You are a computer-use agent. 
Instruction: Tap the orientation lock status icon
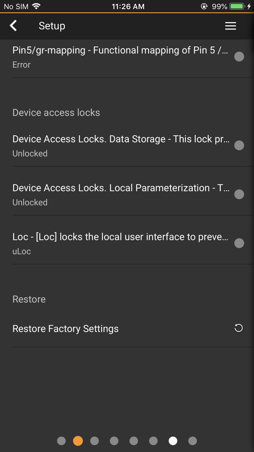point(204,7)
